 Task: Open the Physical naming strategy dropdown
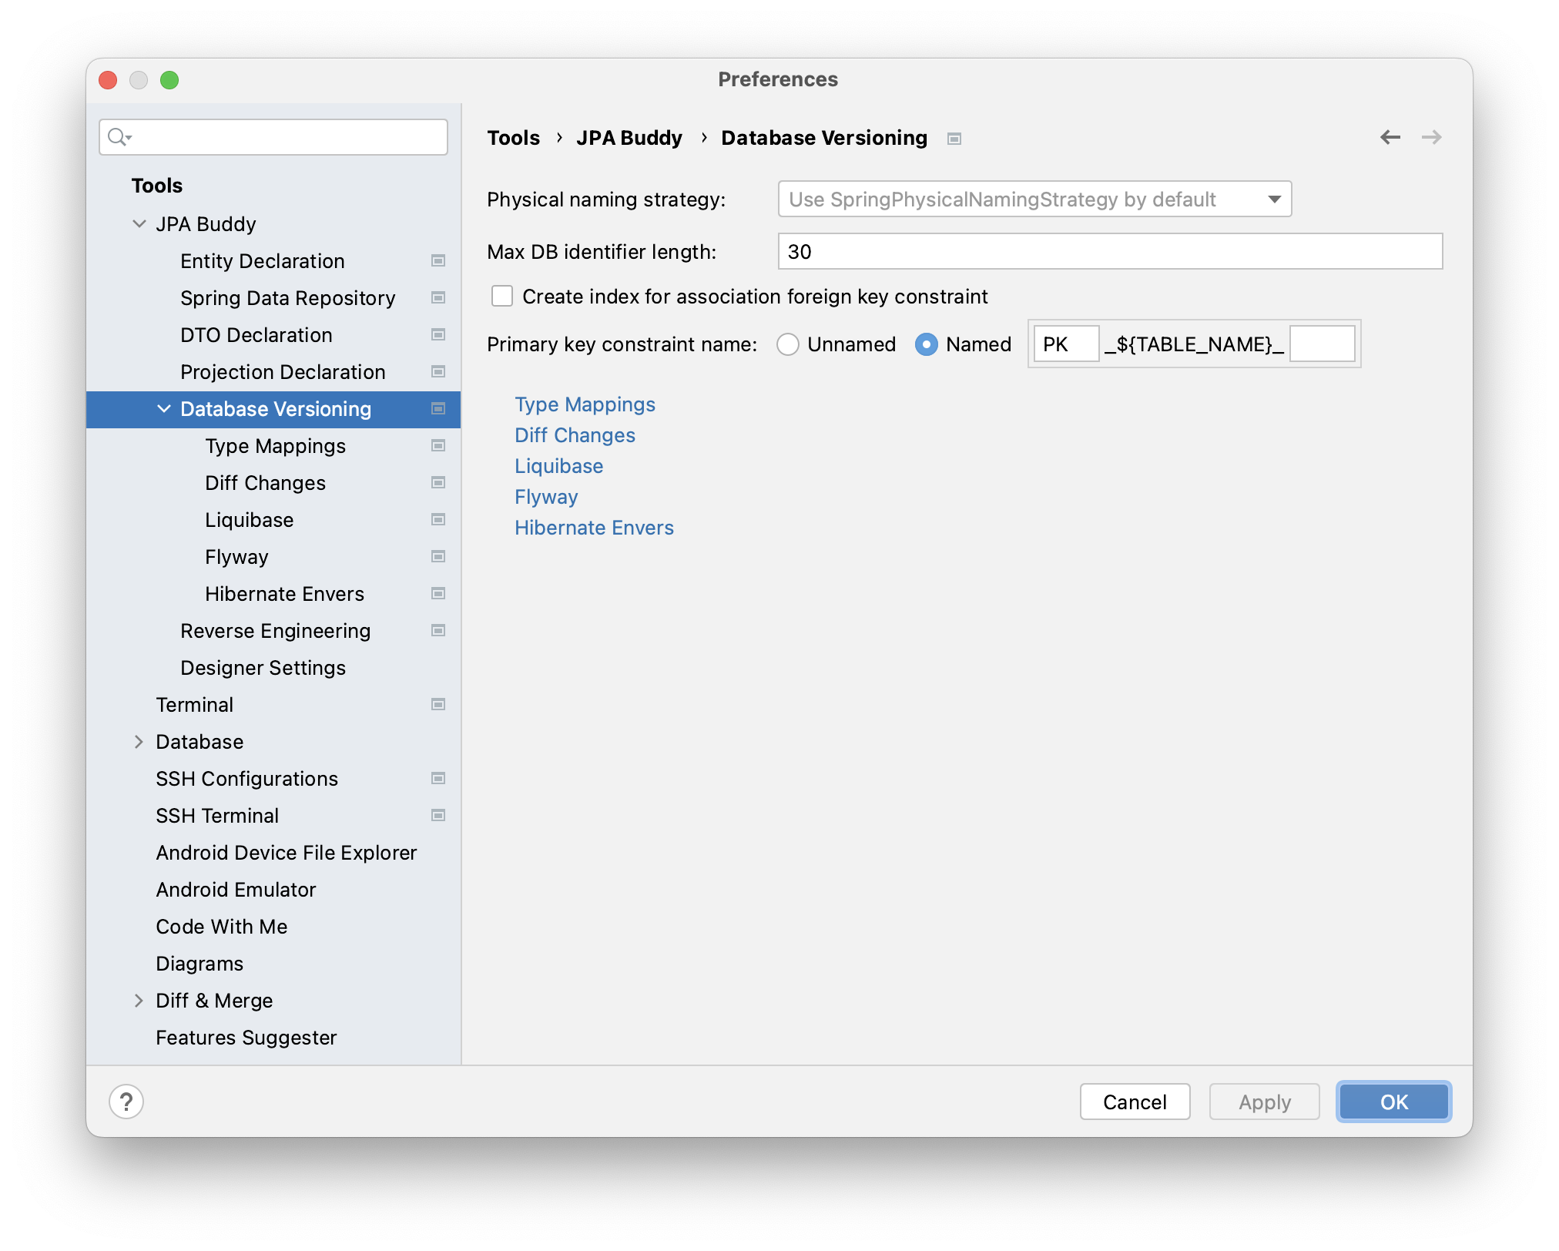(x=1034, y=200)
